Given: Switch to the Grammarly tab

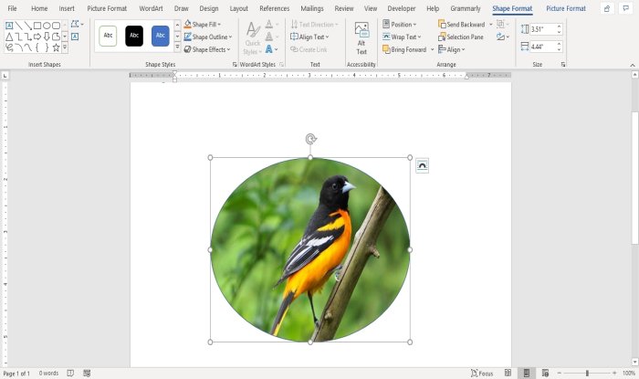Looking at the screenshot, I should click(466, 8).
